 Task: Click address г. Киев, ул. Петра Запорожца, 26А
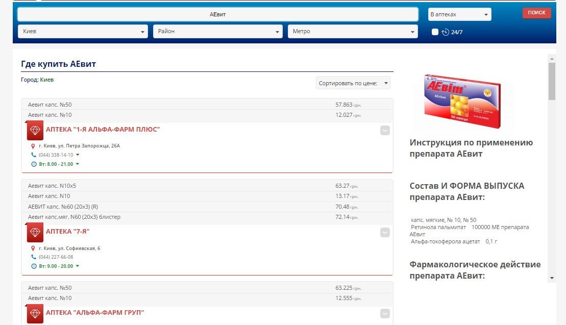click(x=80, y=146)
